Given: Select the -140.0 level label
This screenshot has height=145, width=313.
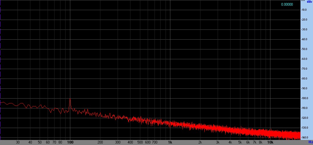Looking at the screenshot, I should [x=304, y=138].
